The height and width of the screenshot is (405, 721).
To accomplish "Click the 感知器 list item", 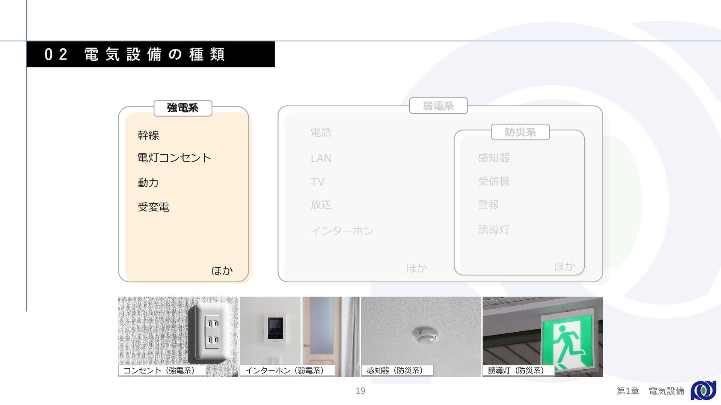I will tap(494, 158).
